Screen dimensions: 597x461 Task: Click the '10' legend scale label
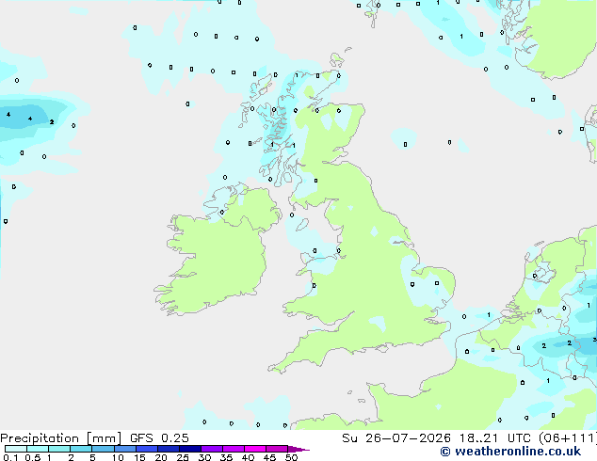pyautogui.click(x=118, y=457)
